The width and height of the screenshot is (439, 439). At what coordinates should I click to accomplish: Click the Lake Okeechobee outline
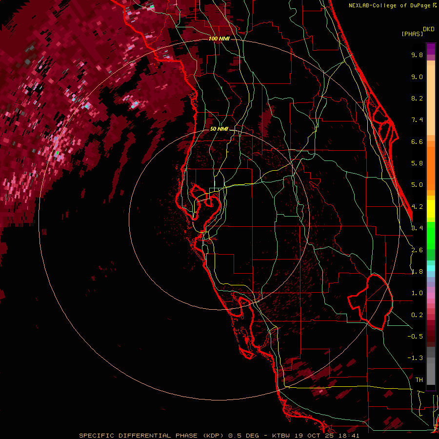pos(370,302)
